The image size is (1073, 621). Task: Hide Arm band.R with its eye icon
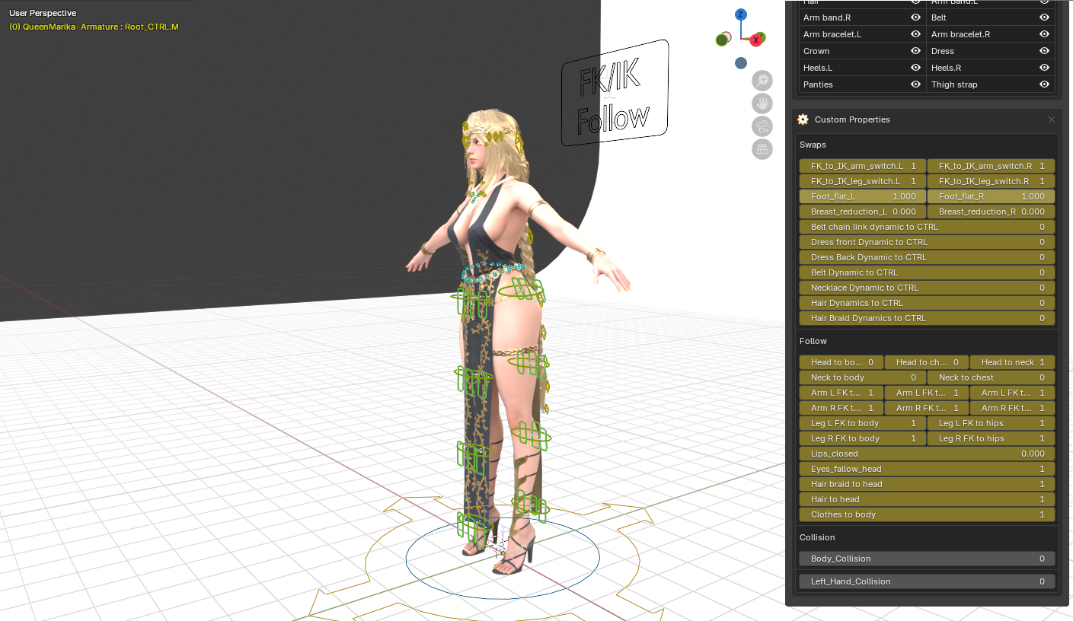click(x=916, y=18)
